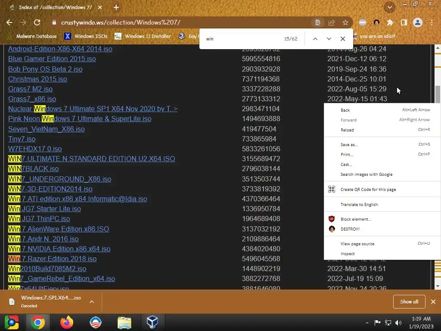This screenshot has width=441, height=331.
Task: Open Android-Edition-X86-X64 2014.iso link
Action: click(60, 49)
